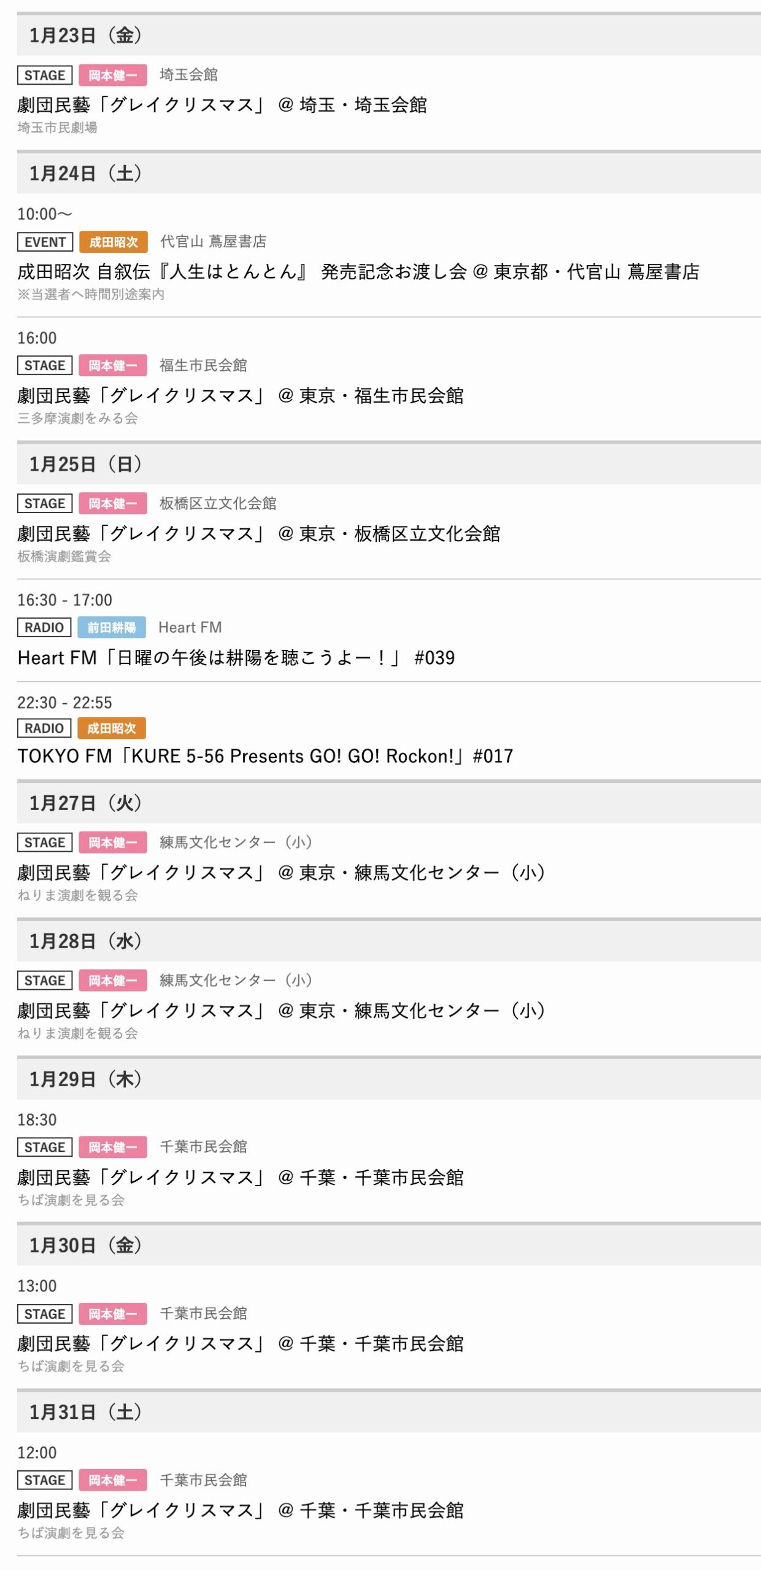Image resolution: width=761 pixels, height=1571 pixels.
Task: Click STAGE tag under January 30
Action: [x=45, y=1314]
